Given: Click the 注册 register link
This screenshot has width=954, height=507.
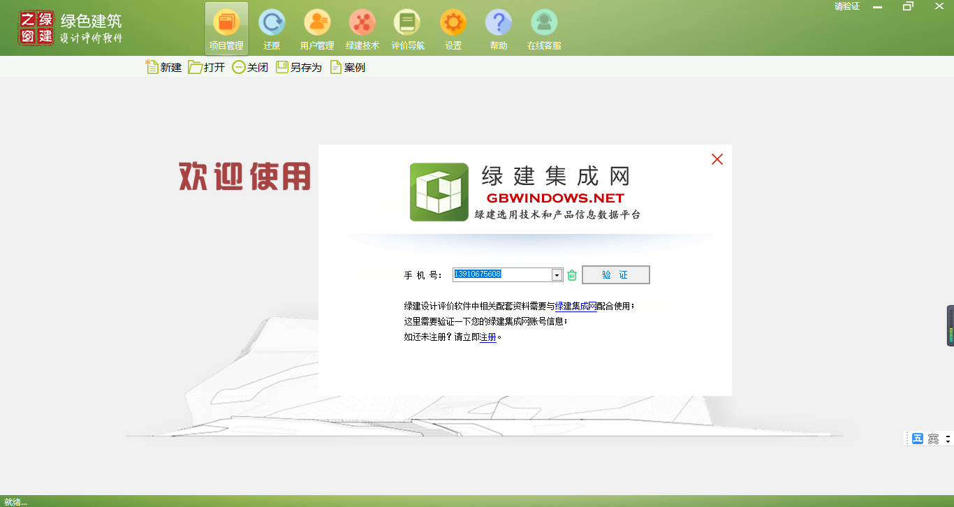Looking at the screenshot, I should [488, 337].
